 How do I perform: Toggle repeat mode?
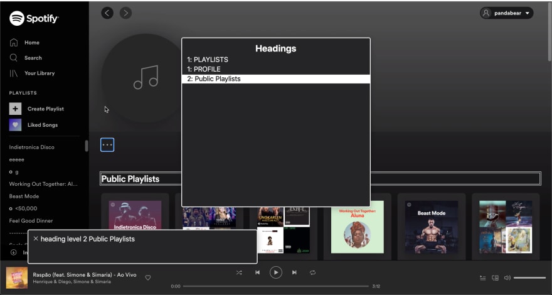click(x=312, y=272)
